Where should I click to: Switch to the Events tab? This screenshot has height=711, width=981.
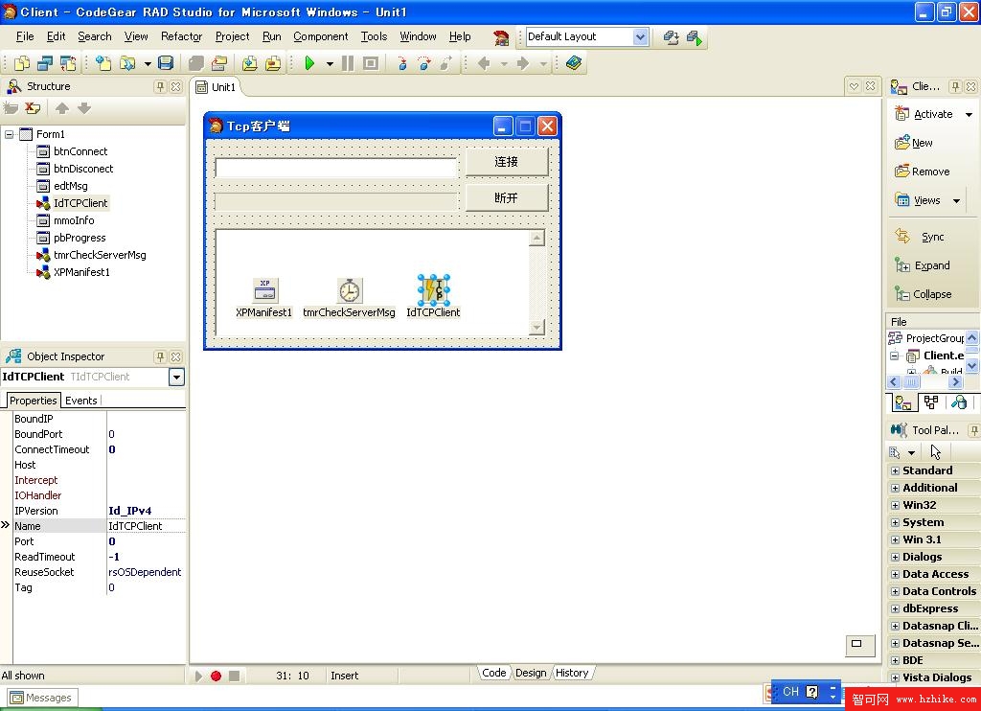click(x=80, y=401)
